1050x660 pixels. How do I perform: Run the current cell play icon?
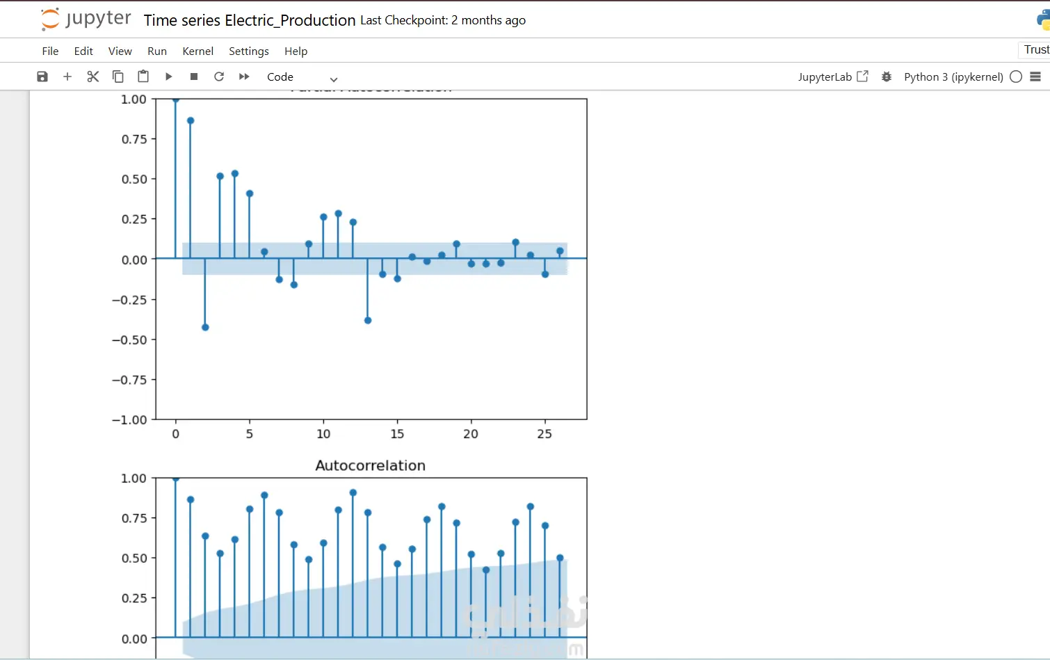click(x=168, y=77)
